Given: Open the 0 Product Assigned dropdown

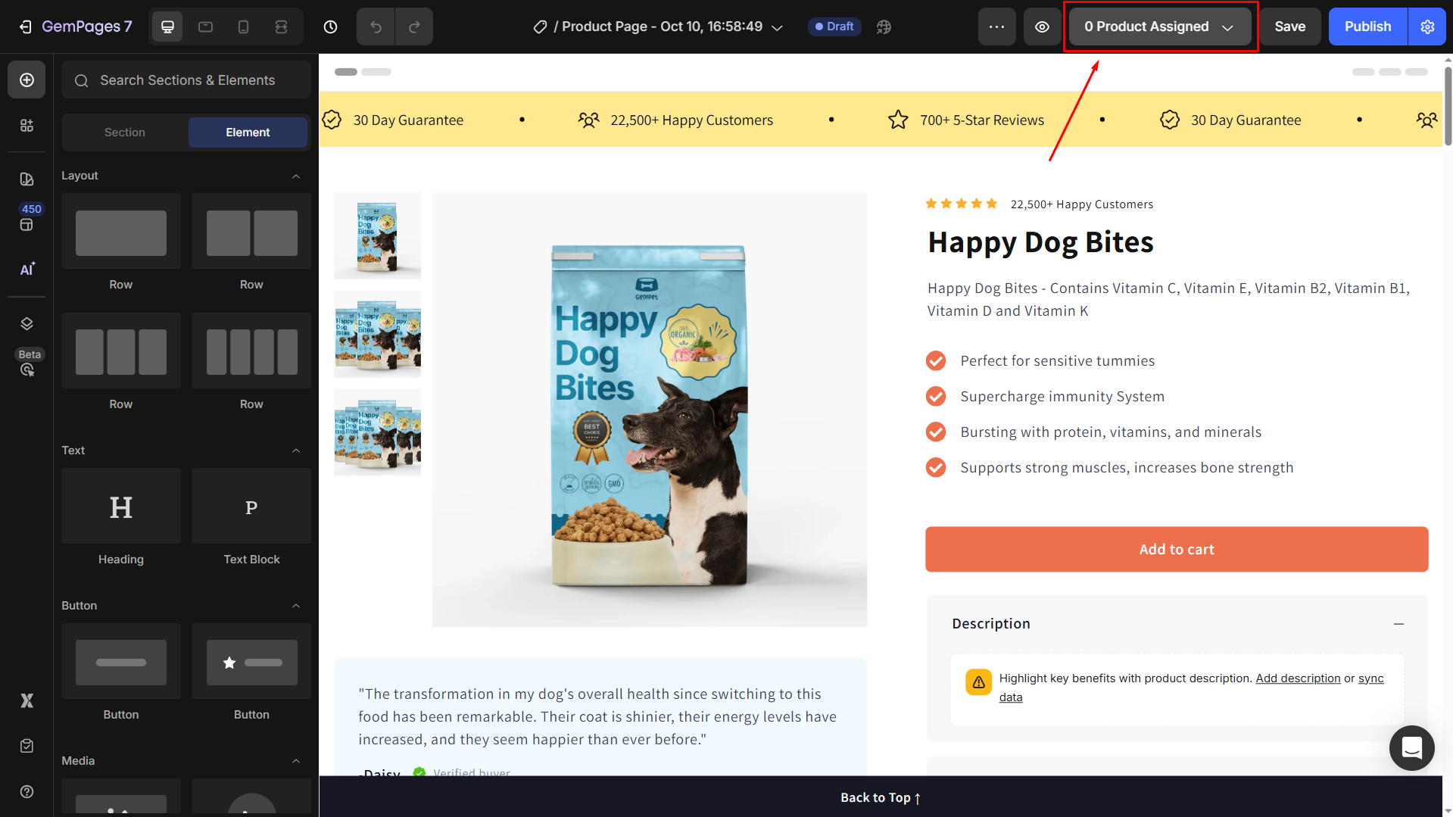Looking at the screenshot, I should 1158,27.
